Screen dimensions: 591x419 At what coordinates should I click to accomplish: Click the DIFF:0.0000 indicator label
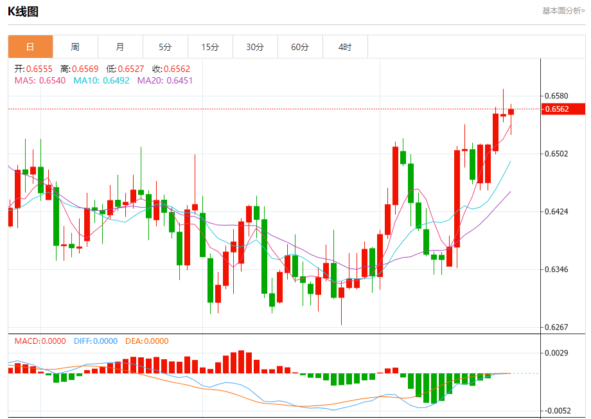96,341
